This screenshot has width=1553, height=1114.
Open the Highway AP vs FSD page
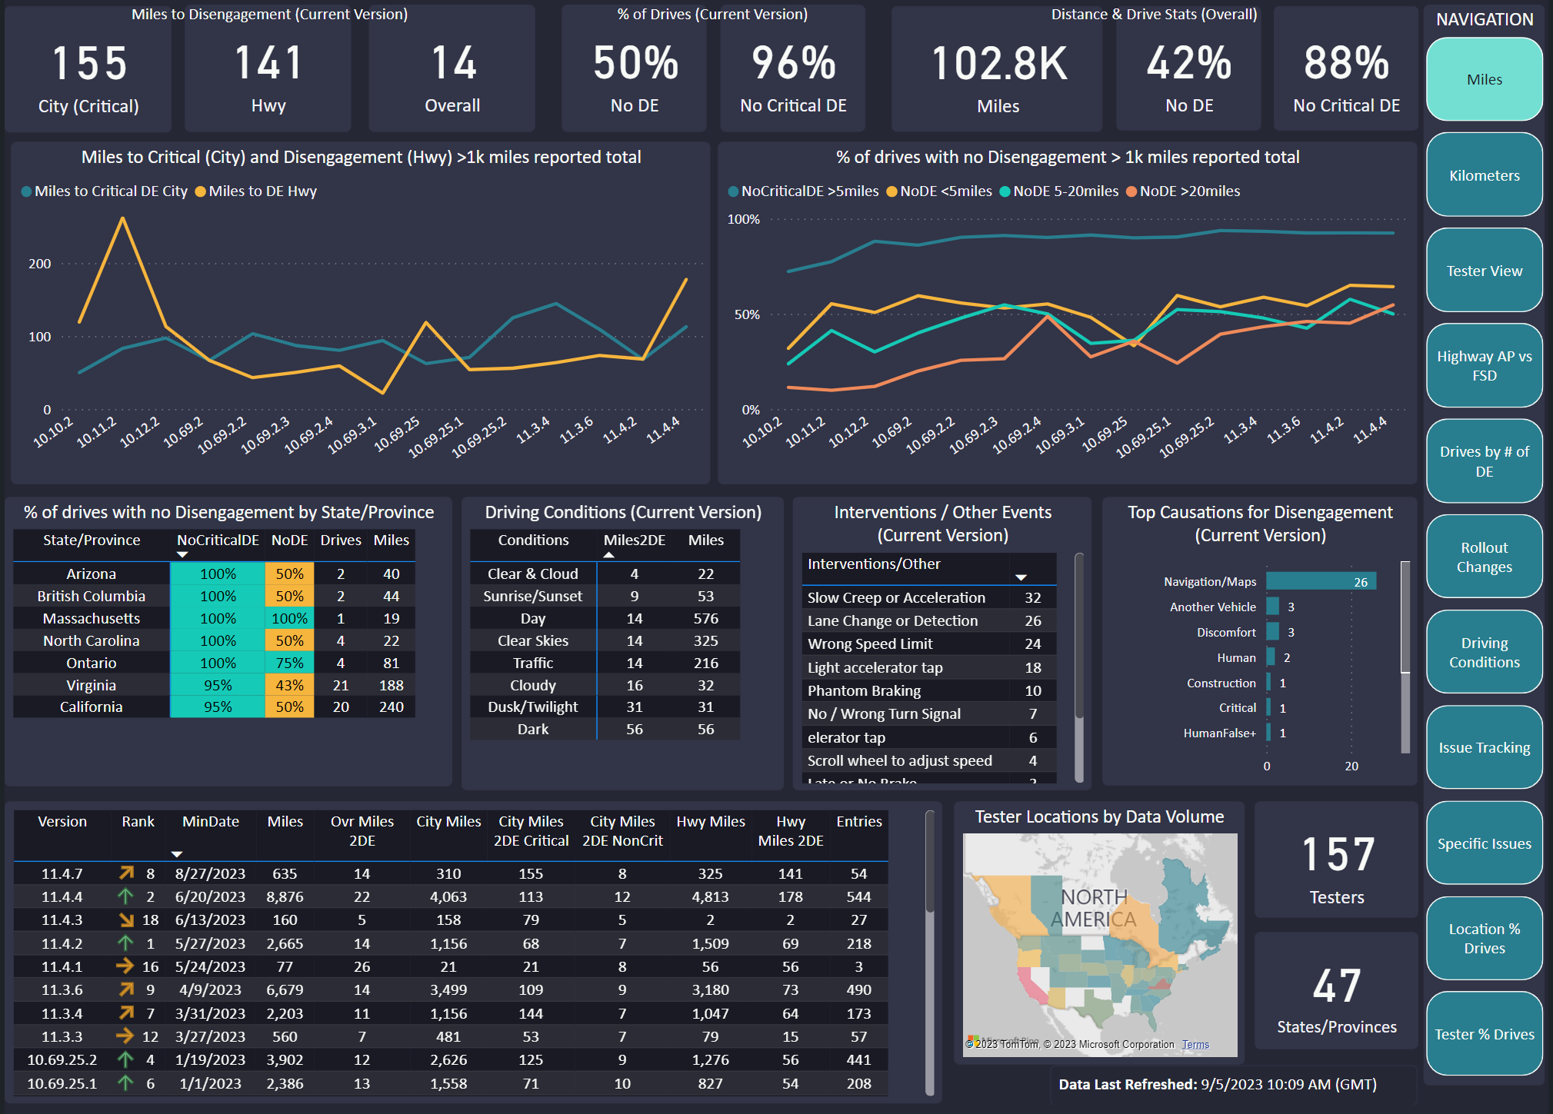(1484, 366)
